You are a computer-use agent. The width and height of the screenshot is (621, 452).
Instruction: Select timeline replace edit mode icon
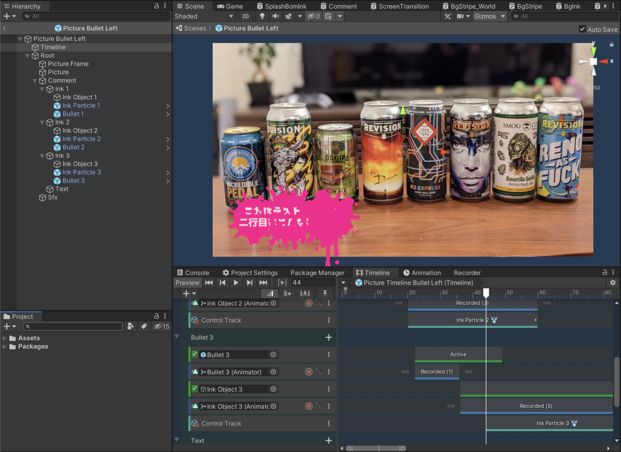pos(305,293)
